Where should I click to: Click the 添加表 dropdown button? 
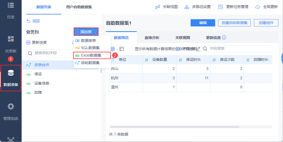(x=86, y=32)
